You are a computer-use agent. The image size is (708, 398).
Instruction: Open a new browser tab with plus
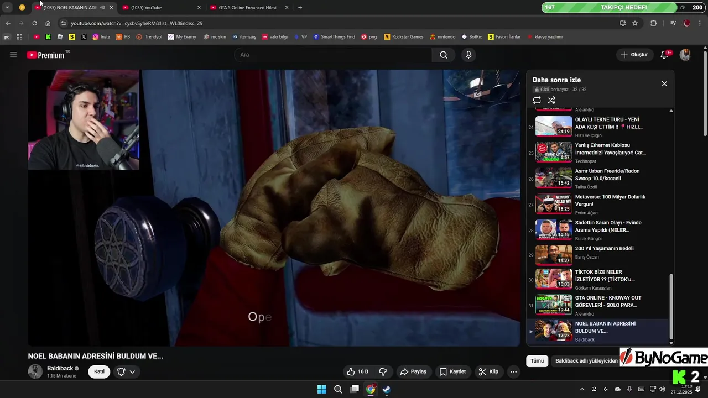click(x=300, y=7)
